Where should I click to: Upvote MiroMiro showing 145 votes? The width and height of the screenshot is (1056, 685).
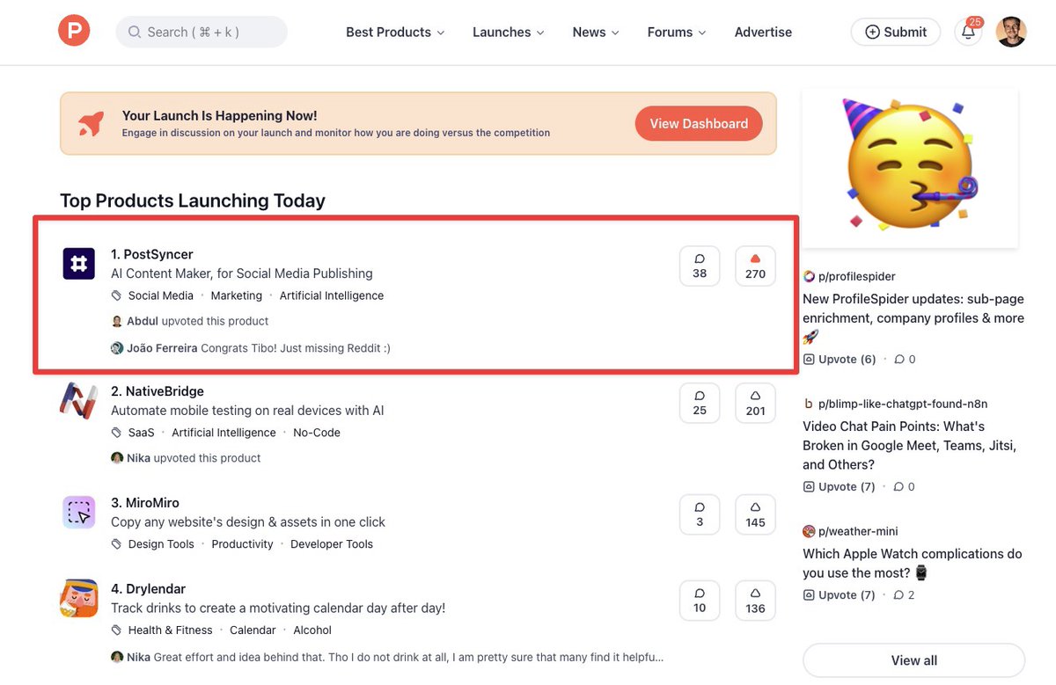(x=755, y=514)
